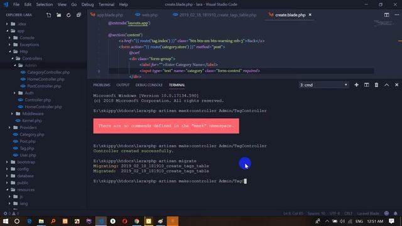This screenshot has height=226, width=402.
Task: Open the Selection menu
Action: click(45, 4)
